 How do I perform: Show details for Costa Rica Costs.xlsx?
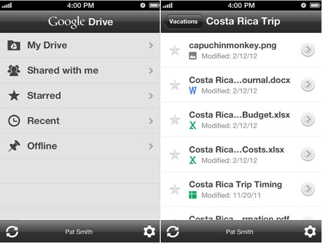pyautogui.click(x=308, y=154)
